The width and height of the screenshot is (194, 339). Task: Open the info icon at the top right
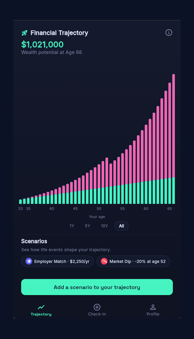169,33
